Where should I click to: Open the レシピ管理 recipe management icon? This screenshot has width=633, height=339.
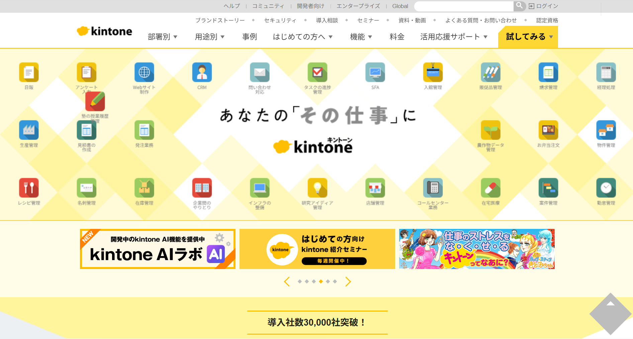(x=29, y=188)
